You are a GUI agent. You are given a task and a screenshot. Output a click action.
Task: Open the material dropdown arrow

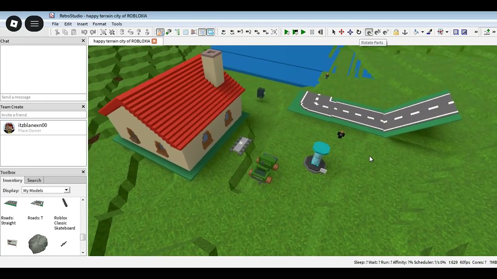447,32
